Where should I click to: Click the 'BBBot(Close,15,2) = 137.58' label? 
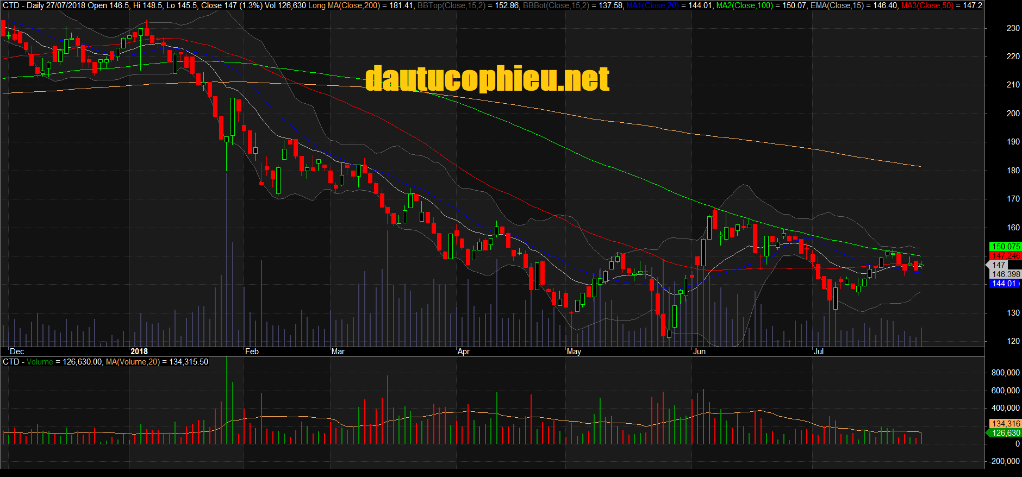tap(573, 5)
